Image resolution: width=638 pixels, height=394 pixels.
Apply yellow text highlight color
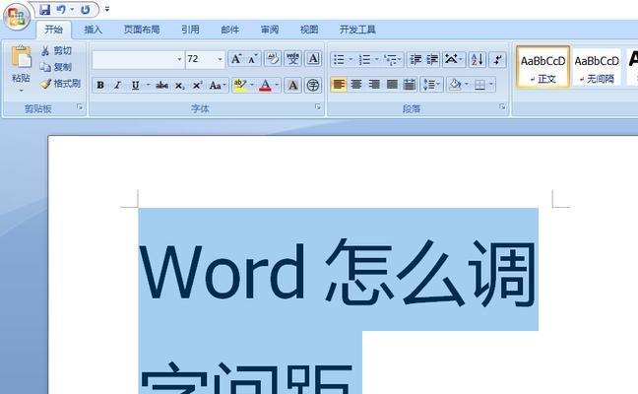(x=240, y=85)
